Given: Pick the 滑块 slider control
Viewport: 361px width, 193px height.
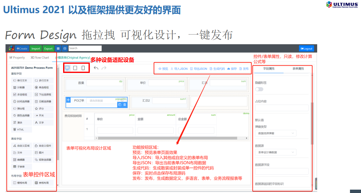Looking at the screenshot, I should [x=21, y=123].
